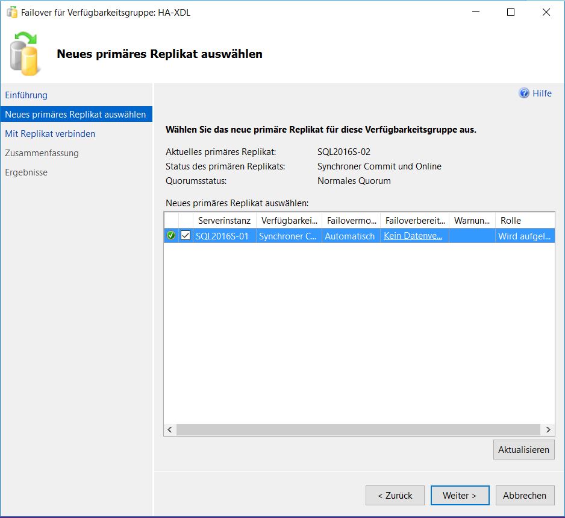Select the Zusammenfassung step
This screenshot has width=565, height=518.
tap(42, 153)
